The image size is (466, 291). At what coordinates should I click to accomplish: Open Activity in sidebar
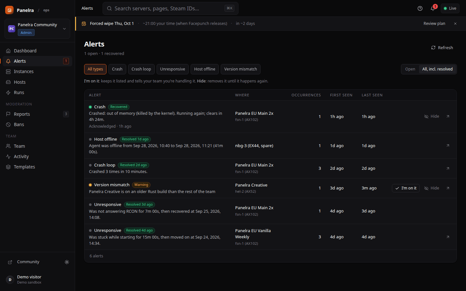38,156
